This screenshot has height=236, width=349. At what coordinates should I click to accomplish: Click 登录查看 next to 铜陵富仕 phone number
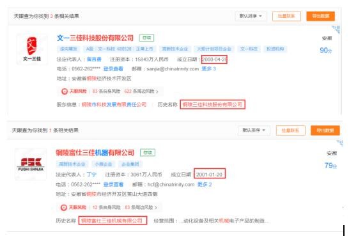click(x=113, y=185)
